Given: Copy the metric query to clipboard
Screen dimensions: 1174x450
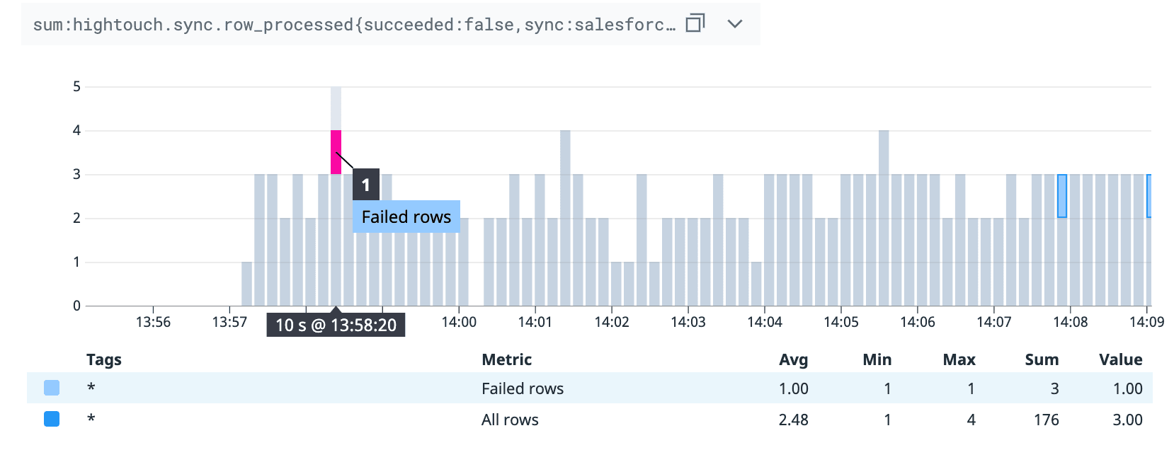Looking at the screenshot, I should pyautogui.click(x=695, y=23).
